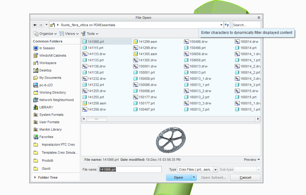The height and width of the screenshot is (195, 306).
Task: Select drawing 150498.drw
Action: tap(196, 42)
